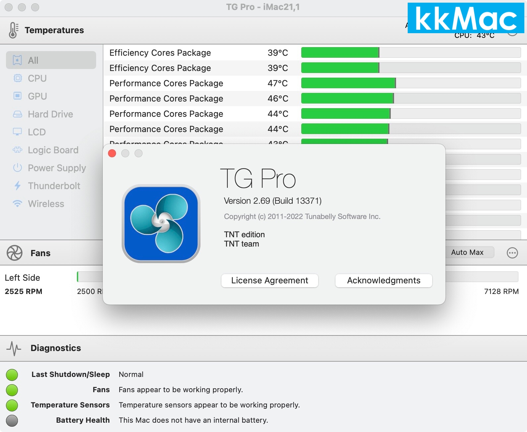Open the Power Supply category

click(x=57, y=168)
